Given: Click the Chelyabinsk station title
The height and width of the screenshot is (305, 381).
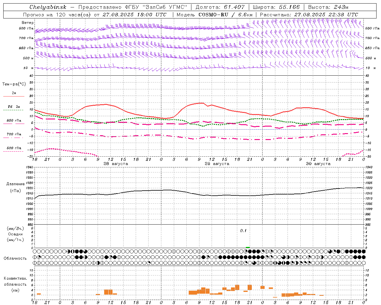Looking at the screenshot, I should pyautogui.click(x=48, y=7).
